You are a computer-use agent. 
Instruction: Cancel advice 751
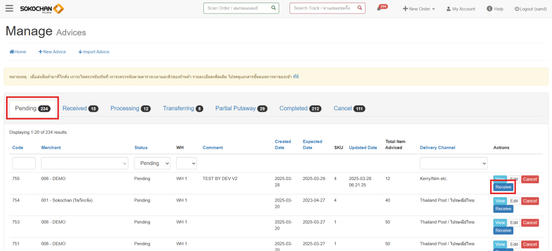(x=530, y=245)
